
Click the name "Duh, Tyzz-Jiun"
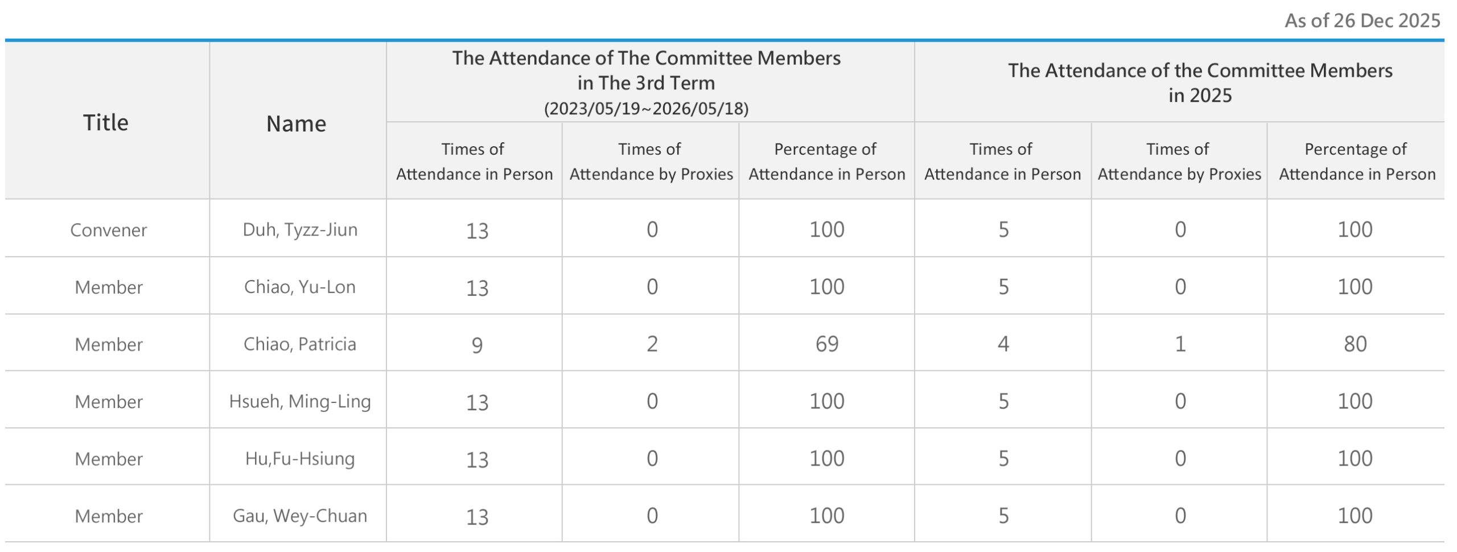click(x=300, y=229)
